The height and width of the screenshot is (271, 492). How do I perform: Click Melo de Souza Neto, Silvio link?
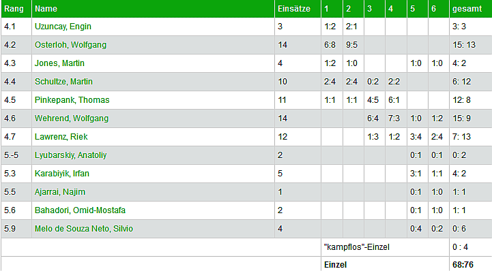point(84,229)
